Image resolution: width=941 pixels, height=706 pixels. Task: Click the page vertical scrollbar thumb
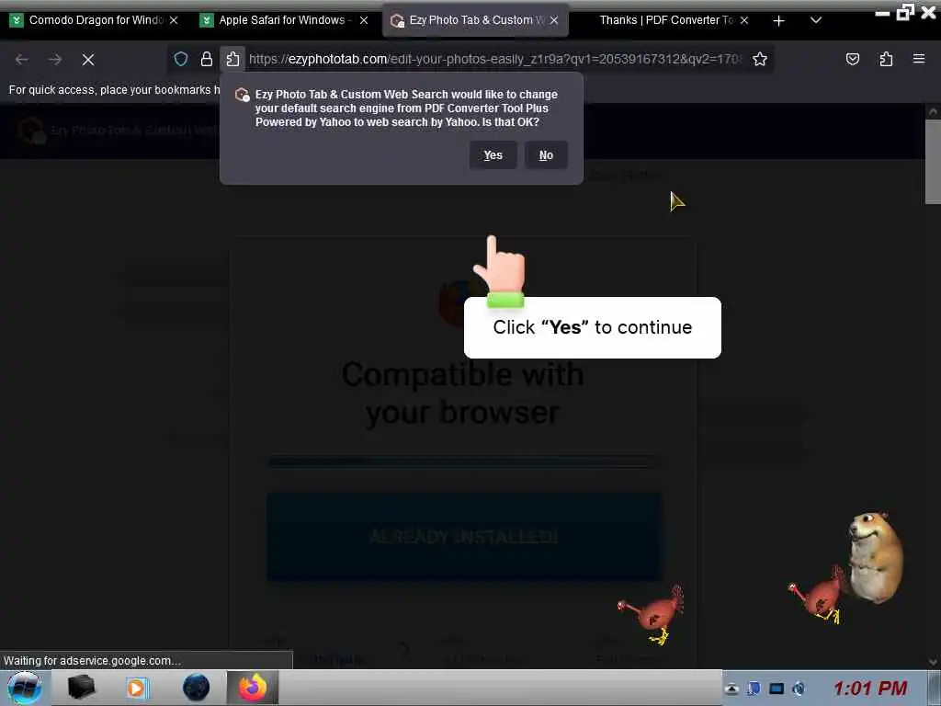click(x=933, y=162)
